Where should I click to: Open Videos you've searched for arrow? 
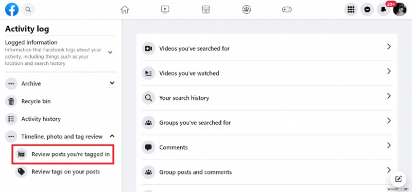click(x=389, y=47)
